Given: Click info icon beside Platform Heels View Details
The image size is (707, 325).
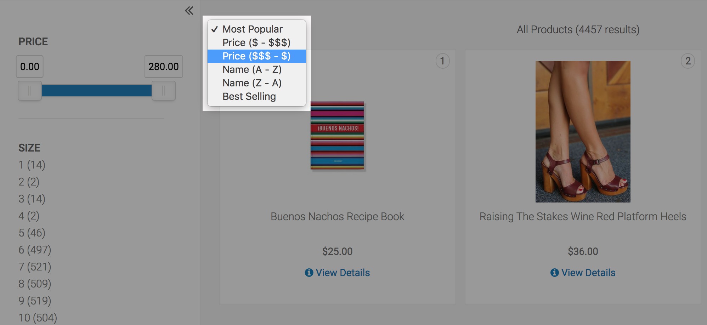Looking at the screenshot, I should (x=554, y=273).
